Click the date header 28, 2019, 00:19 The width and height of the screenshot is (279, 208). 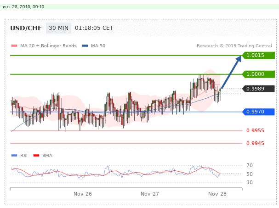click(x=23, y=7)
